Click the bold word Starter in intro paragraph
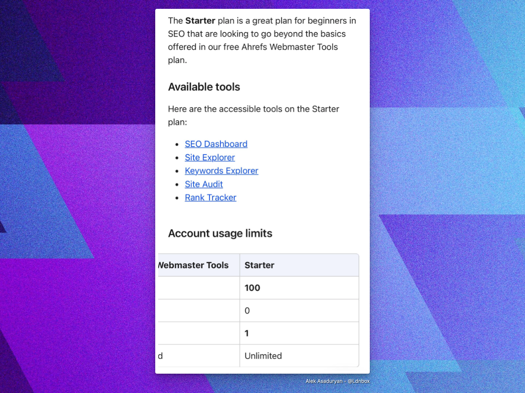The width and height of the screenshot is (525, 393). pos(200,21)
